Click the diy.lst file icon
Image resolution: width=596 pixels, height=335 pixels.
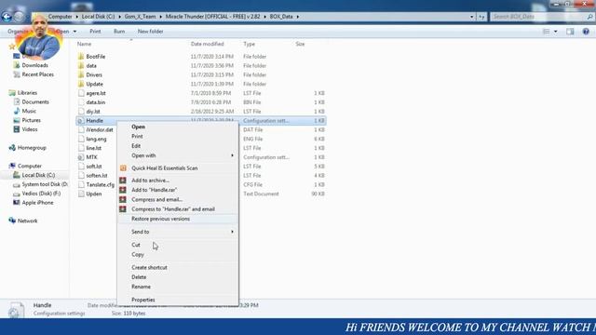(81, 112)
